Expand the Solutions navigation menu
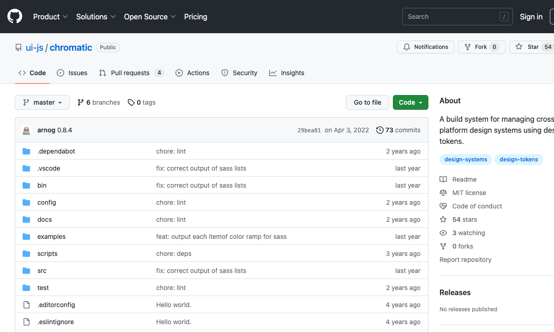The image size is (554, 332). click(96, 17)
